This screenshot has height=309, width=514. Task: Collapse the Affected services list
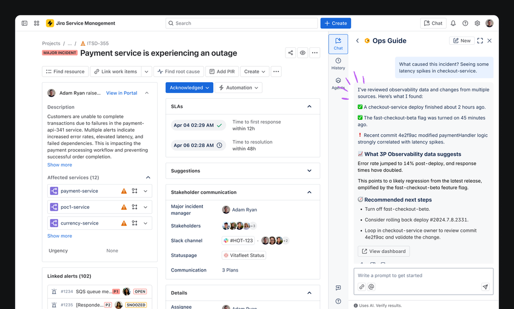pyautogui.click(x=148, y=177)
